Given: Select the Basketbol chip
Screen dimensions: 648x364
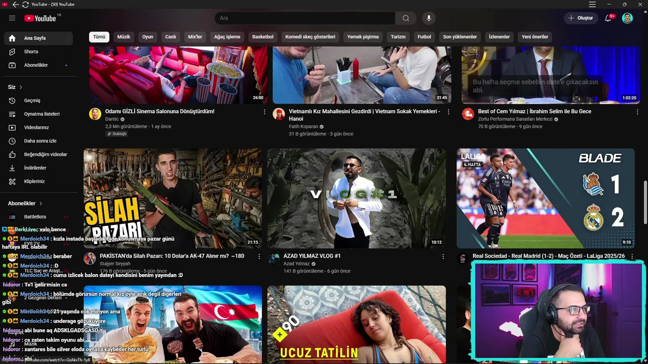Looking at the screenshot, I should [x=263, y=37].
